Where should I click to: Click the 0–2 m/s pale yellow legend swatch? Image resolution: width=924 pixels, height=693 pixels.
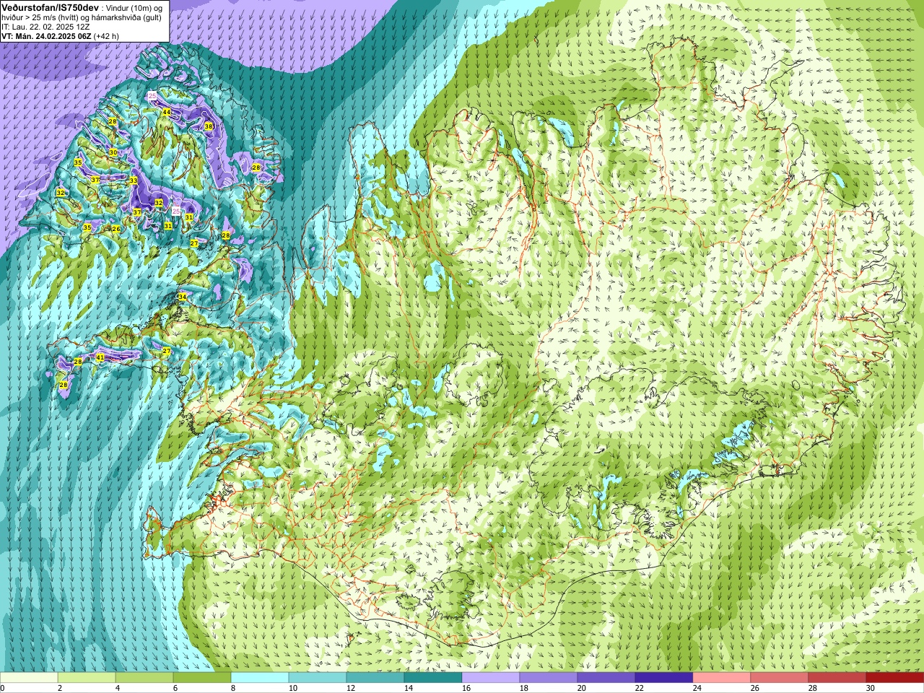pyautogui.click(x=29, y=678)
